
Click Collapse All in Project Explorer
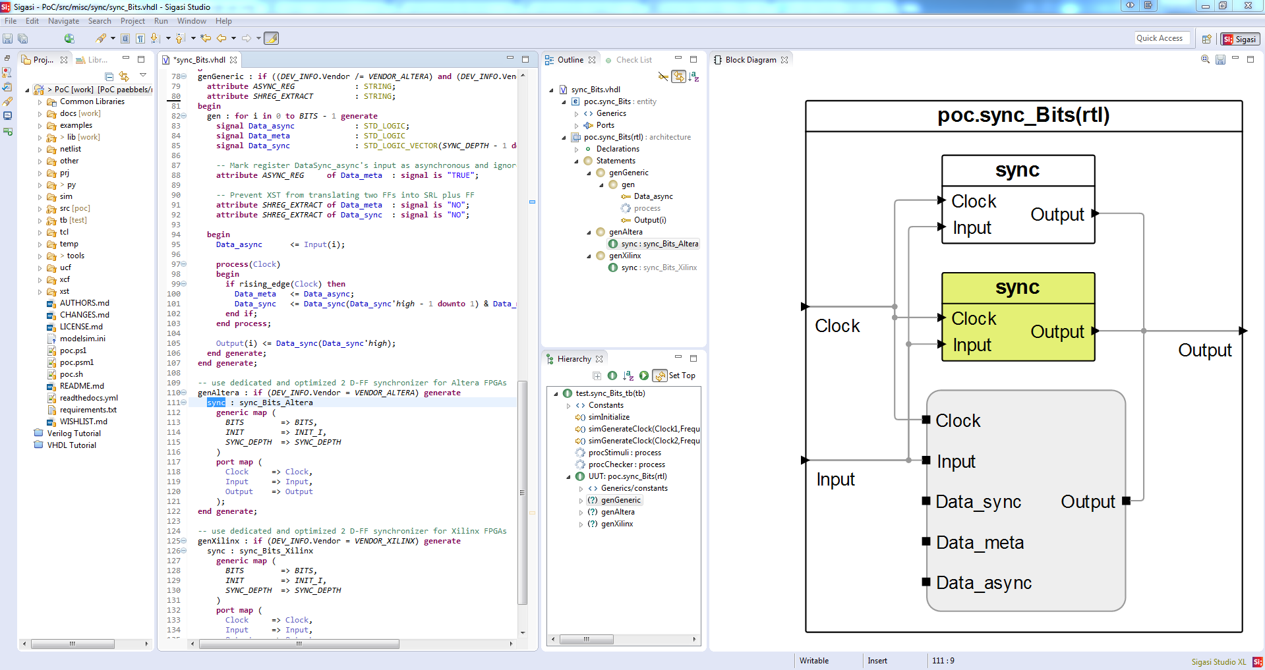(x=109, y=76)
